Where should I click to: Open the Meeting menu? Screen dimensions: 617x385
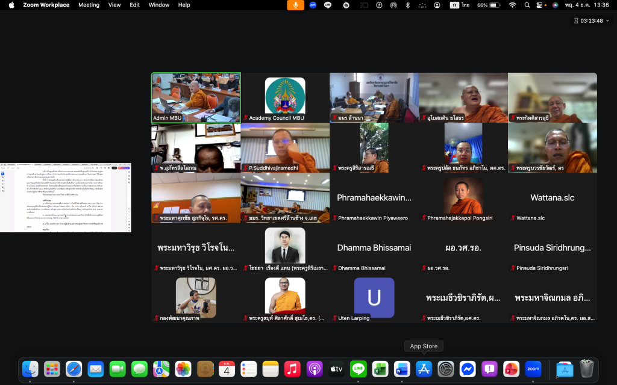point(89,5)
